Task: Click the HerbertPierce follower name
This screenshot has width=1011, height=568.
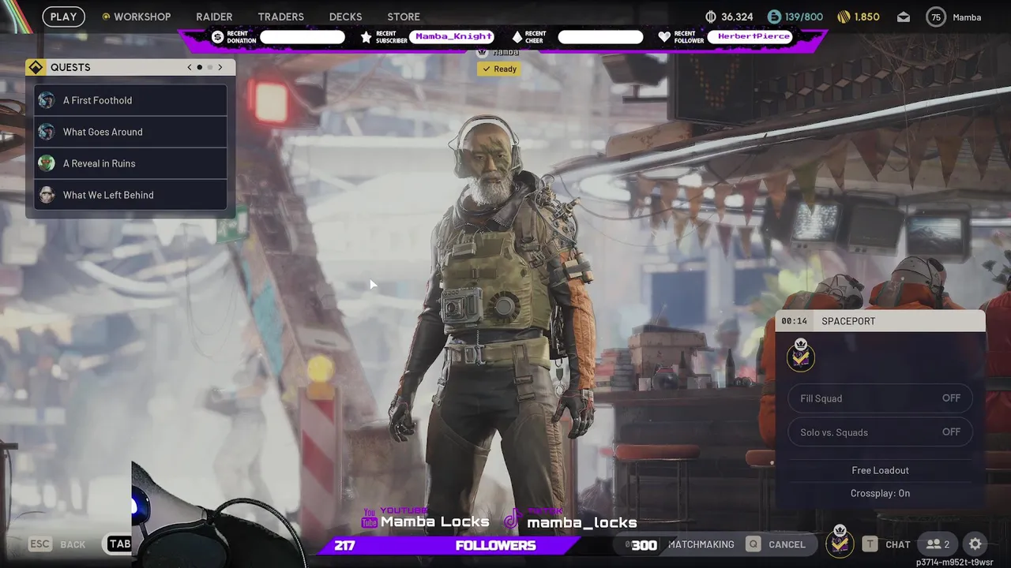Action: [754, 37]
